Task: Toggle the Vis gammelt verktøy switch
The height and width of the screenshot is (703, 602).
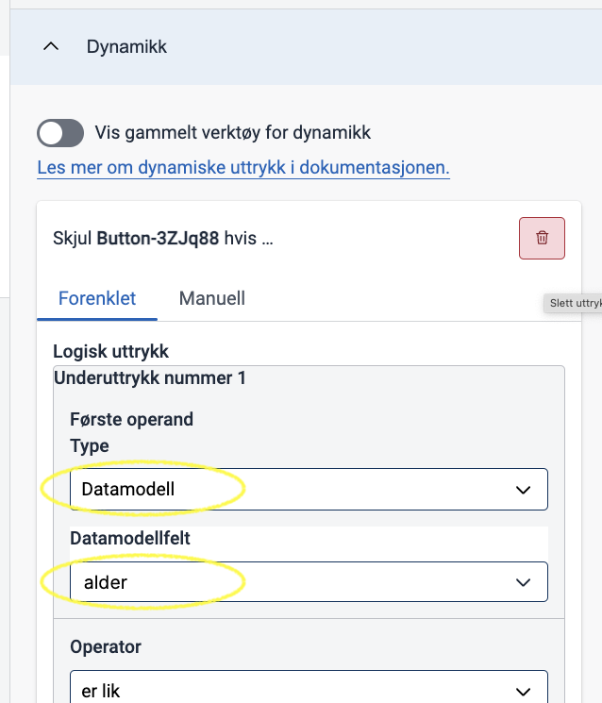Action: [60, 133]
